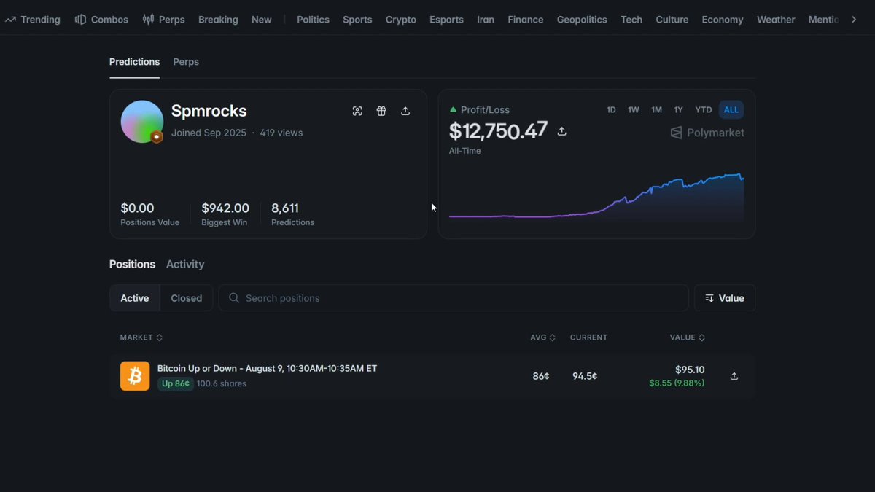Show Closed positions
The image size is (875, 492).
[187, 298]
